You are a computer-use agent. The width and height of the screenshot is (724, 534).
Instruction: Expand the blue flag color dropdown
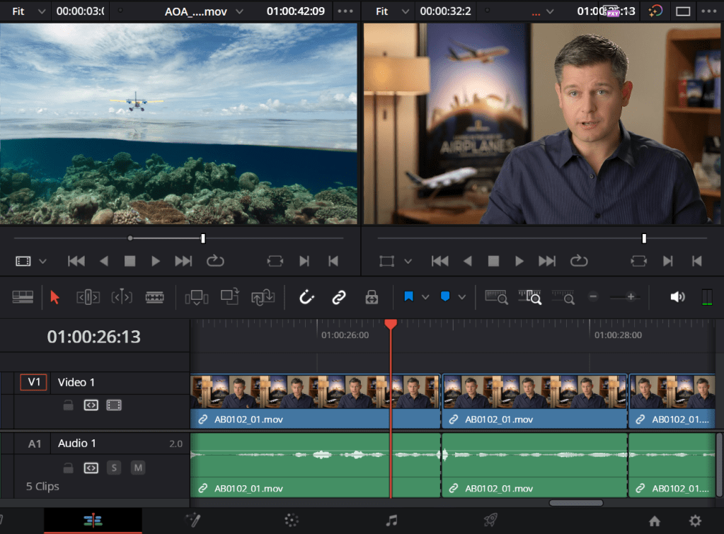pos(425,298)
